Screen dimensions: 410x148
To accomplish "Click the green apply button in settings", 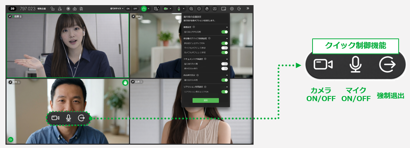I will coord(206,100).
